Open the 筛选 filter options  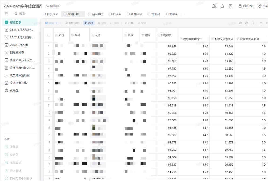click(89, 23)
